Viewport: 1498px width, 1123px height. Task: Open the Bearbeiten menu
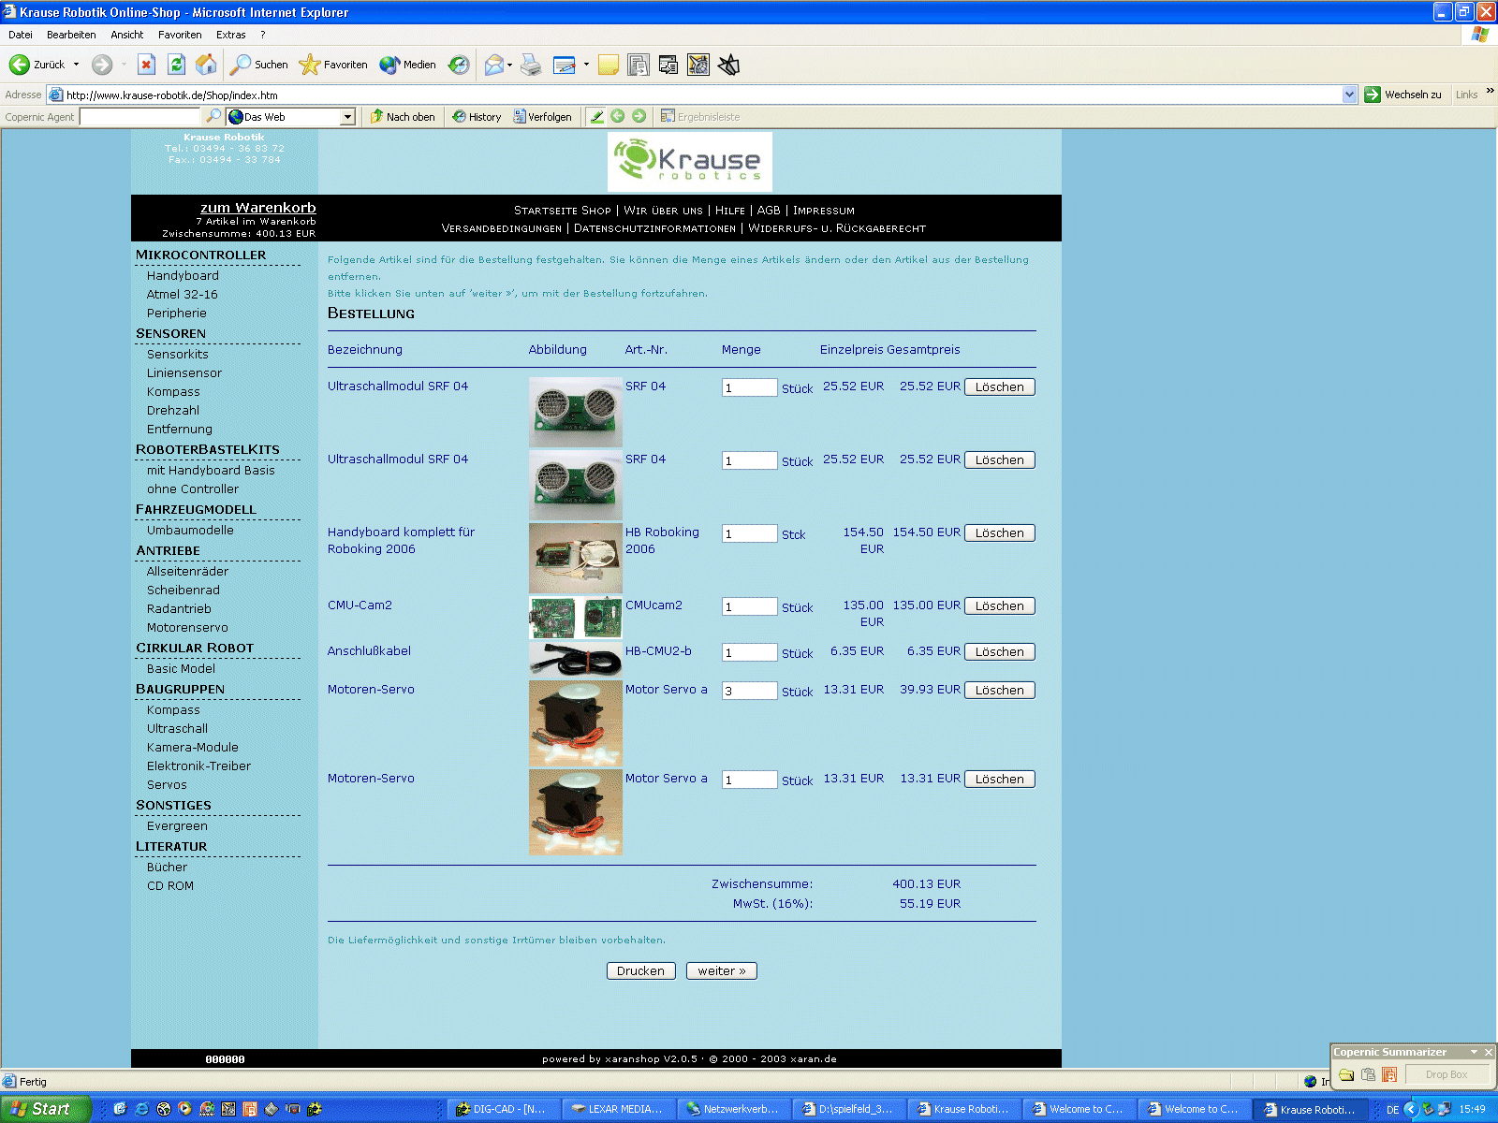pos(71,35)
